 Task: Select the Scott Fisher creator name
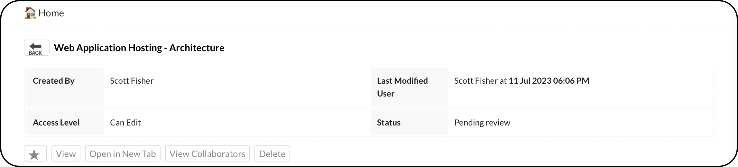click(x=132, y=81)
